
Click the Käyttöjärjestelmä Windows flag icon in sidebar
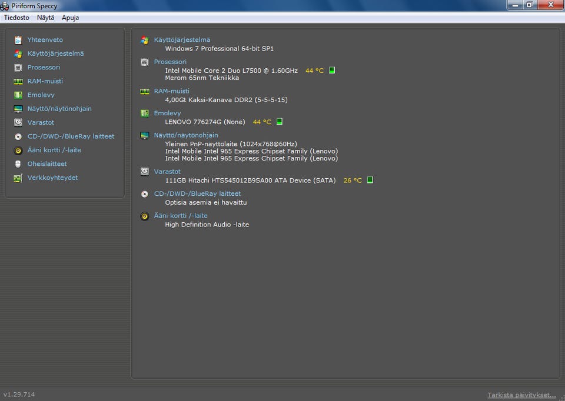point(18,54)
